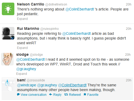This screenshot has height=101, width=134.
Task: Click the Retweet arrows icon
Action: tap(66, 94)
